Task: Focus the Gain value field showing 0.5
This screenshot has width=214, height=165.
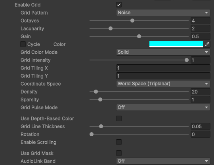Action: tap(201, 36)
